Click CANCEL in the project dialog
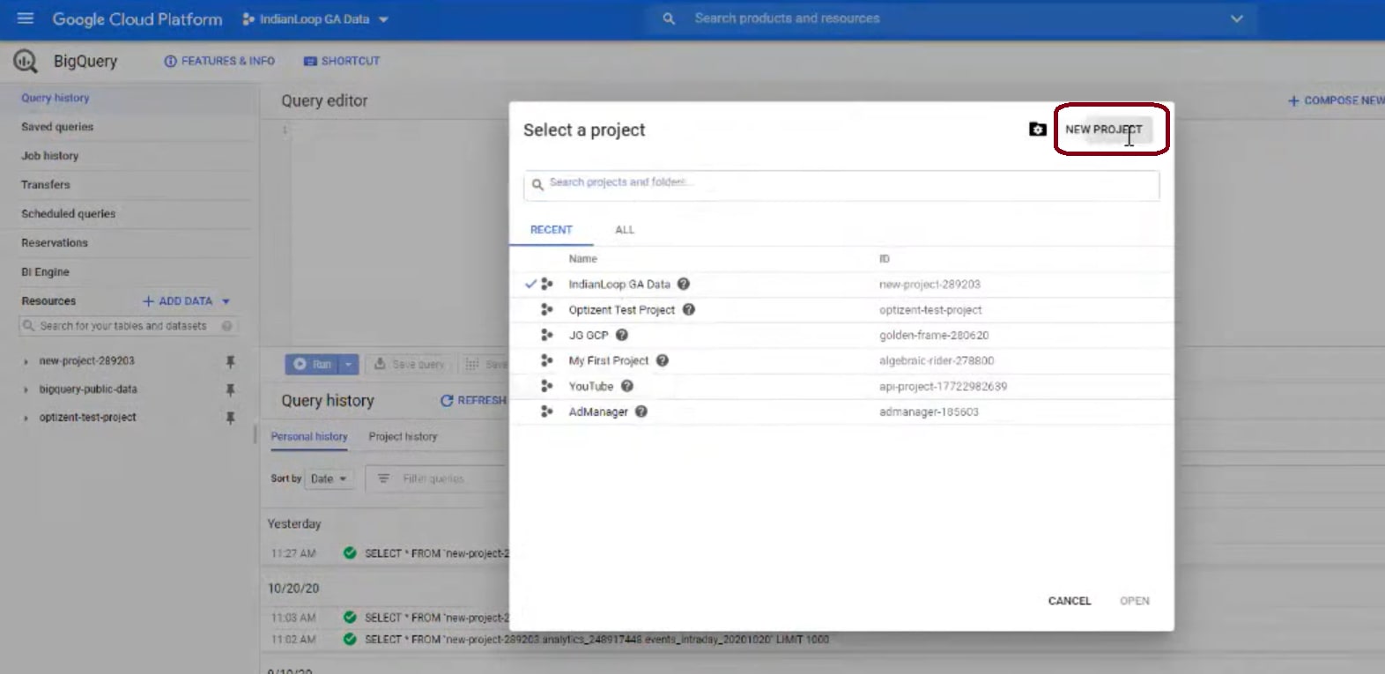 click(x=1070, y=601)
